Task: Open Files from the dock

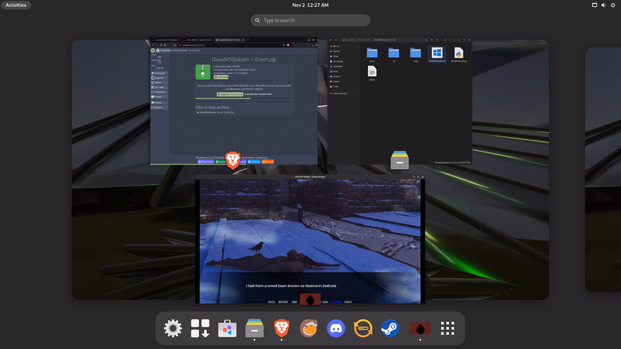Action: tap(255, 328)
